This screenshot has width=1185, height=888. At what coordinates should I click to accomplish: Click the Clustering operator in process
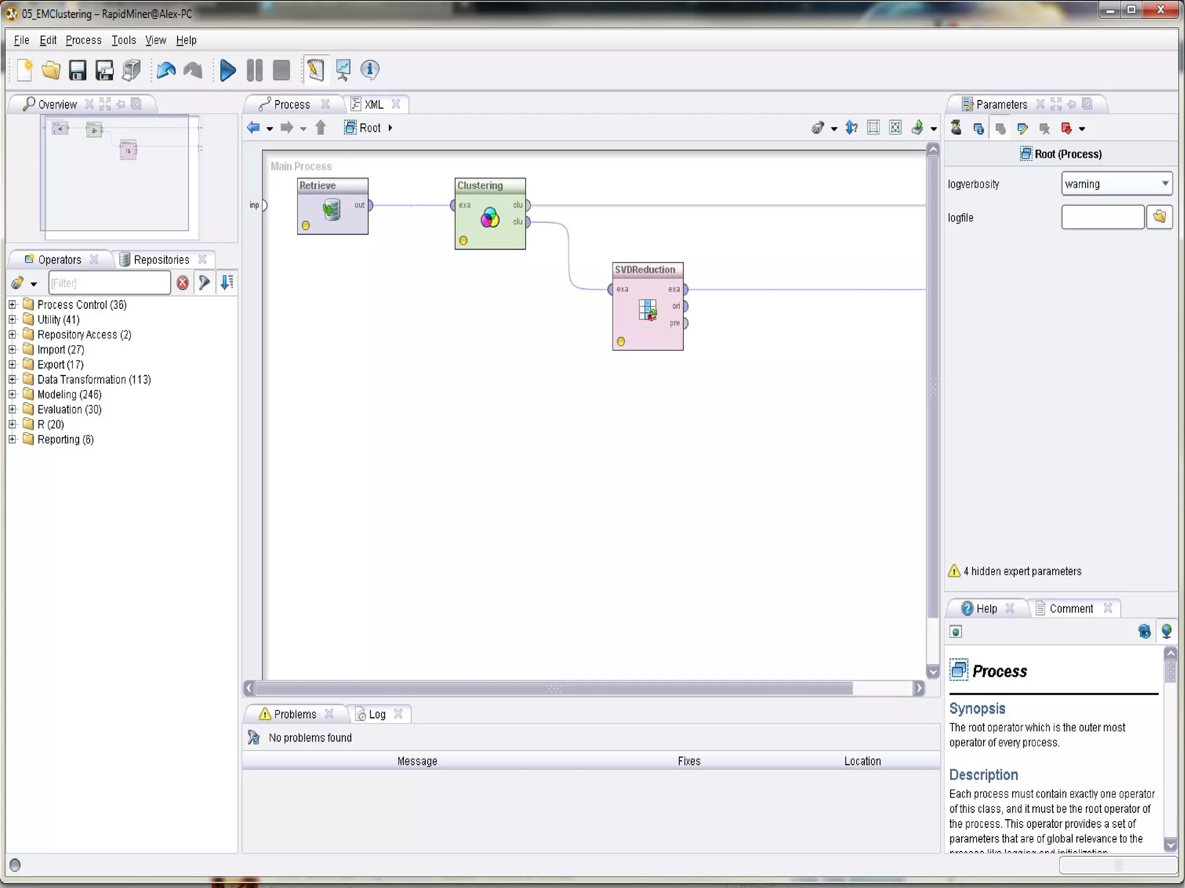coord(490,213)
